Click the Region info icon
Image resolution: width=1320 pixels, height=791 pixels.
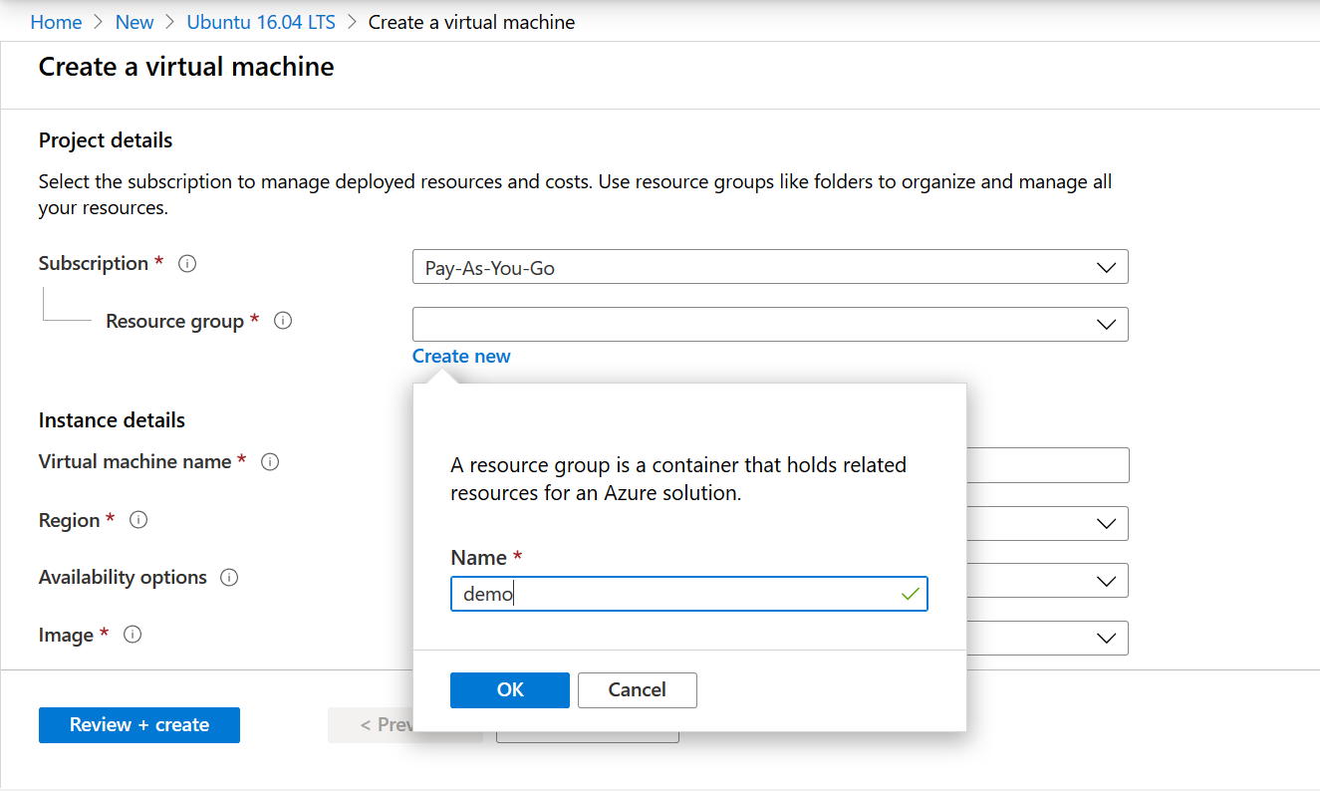coord(138,520)
